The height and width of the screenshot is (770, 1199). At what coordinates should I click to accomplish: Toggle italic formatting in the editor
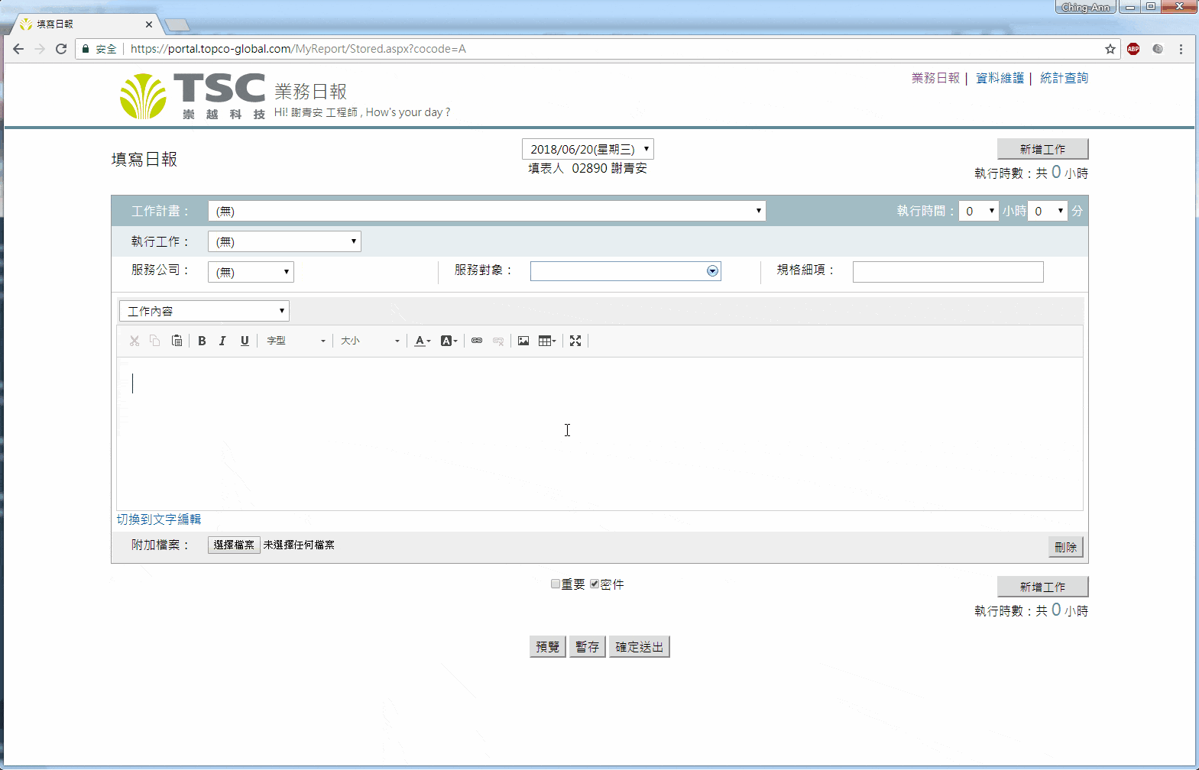pos(222,341)
